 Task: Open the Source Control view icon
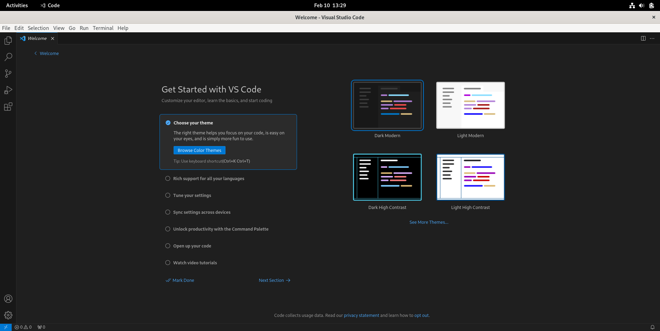click(8, 74)
